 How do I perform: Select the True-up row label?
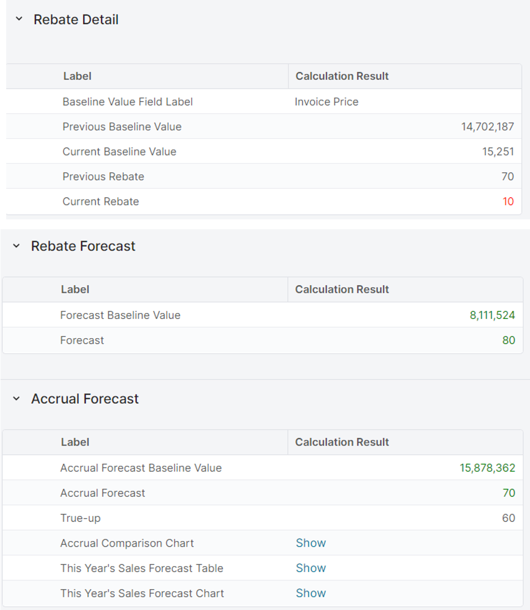tap(80, 518)
